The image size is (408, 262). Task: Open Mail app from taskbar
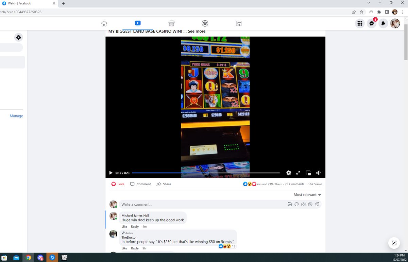pos(17,258)
